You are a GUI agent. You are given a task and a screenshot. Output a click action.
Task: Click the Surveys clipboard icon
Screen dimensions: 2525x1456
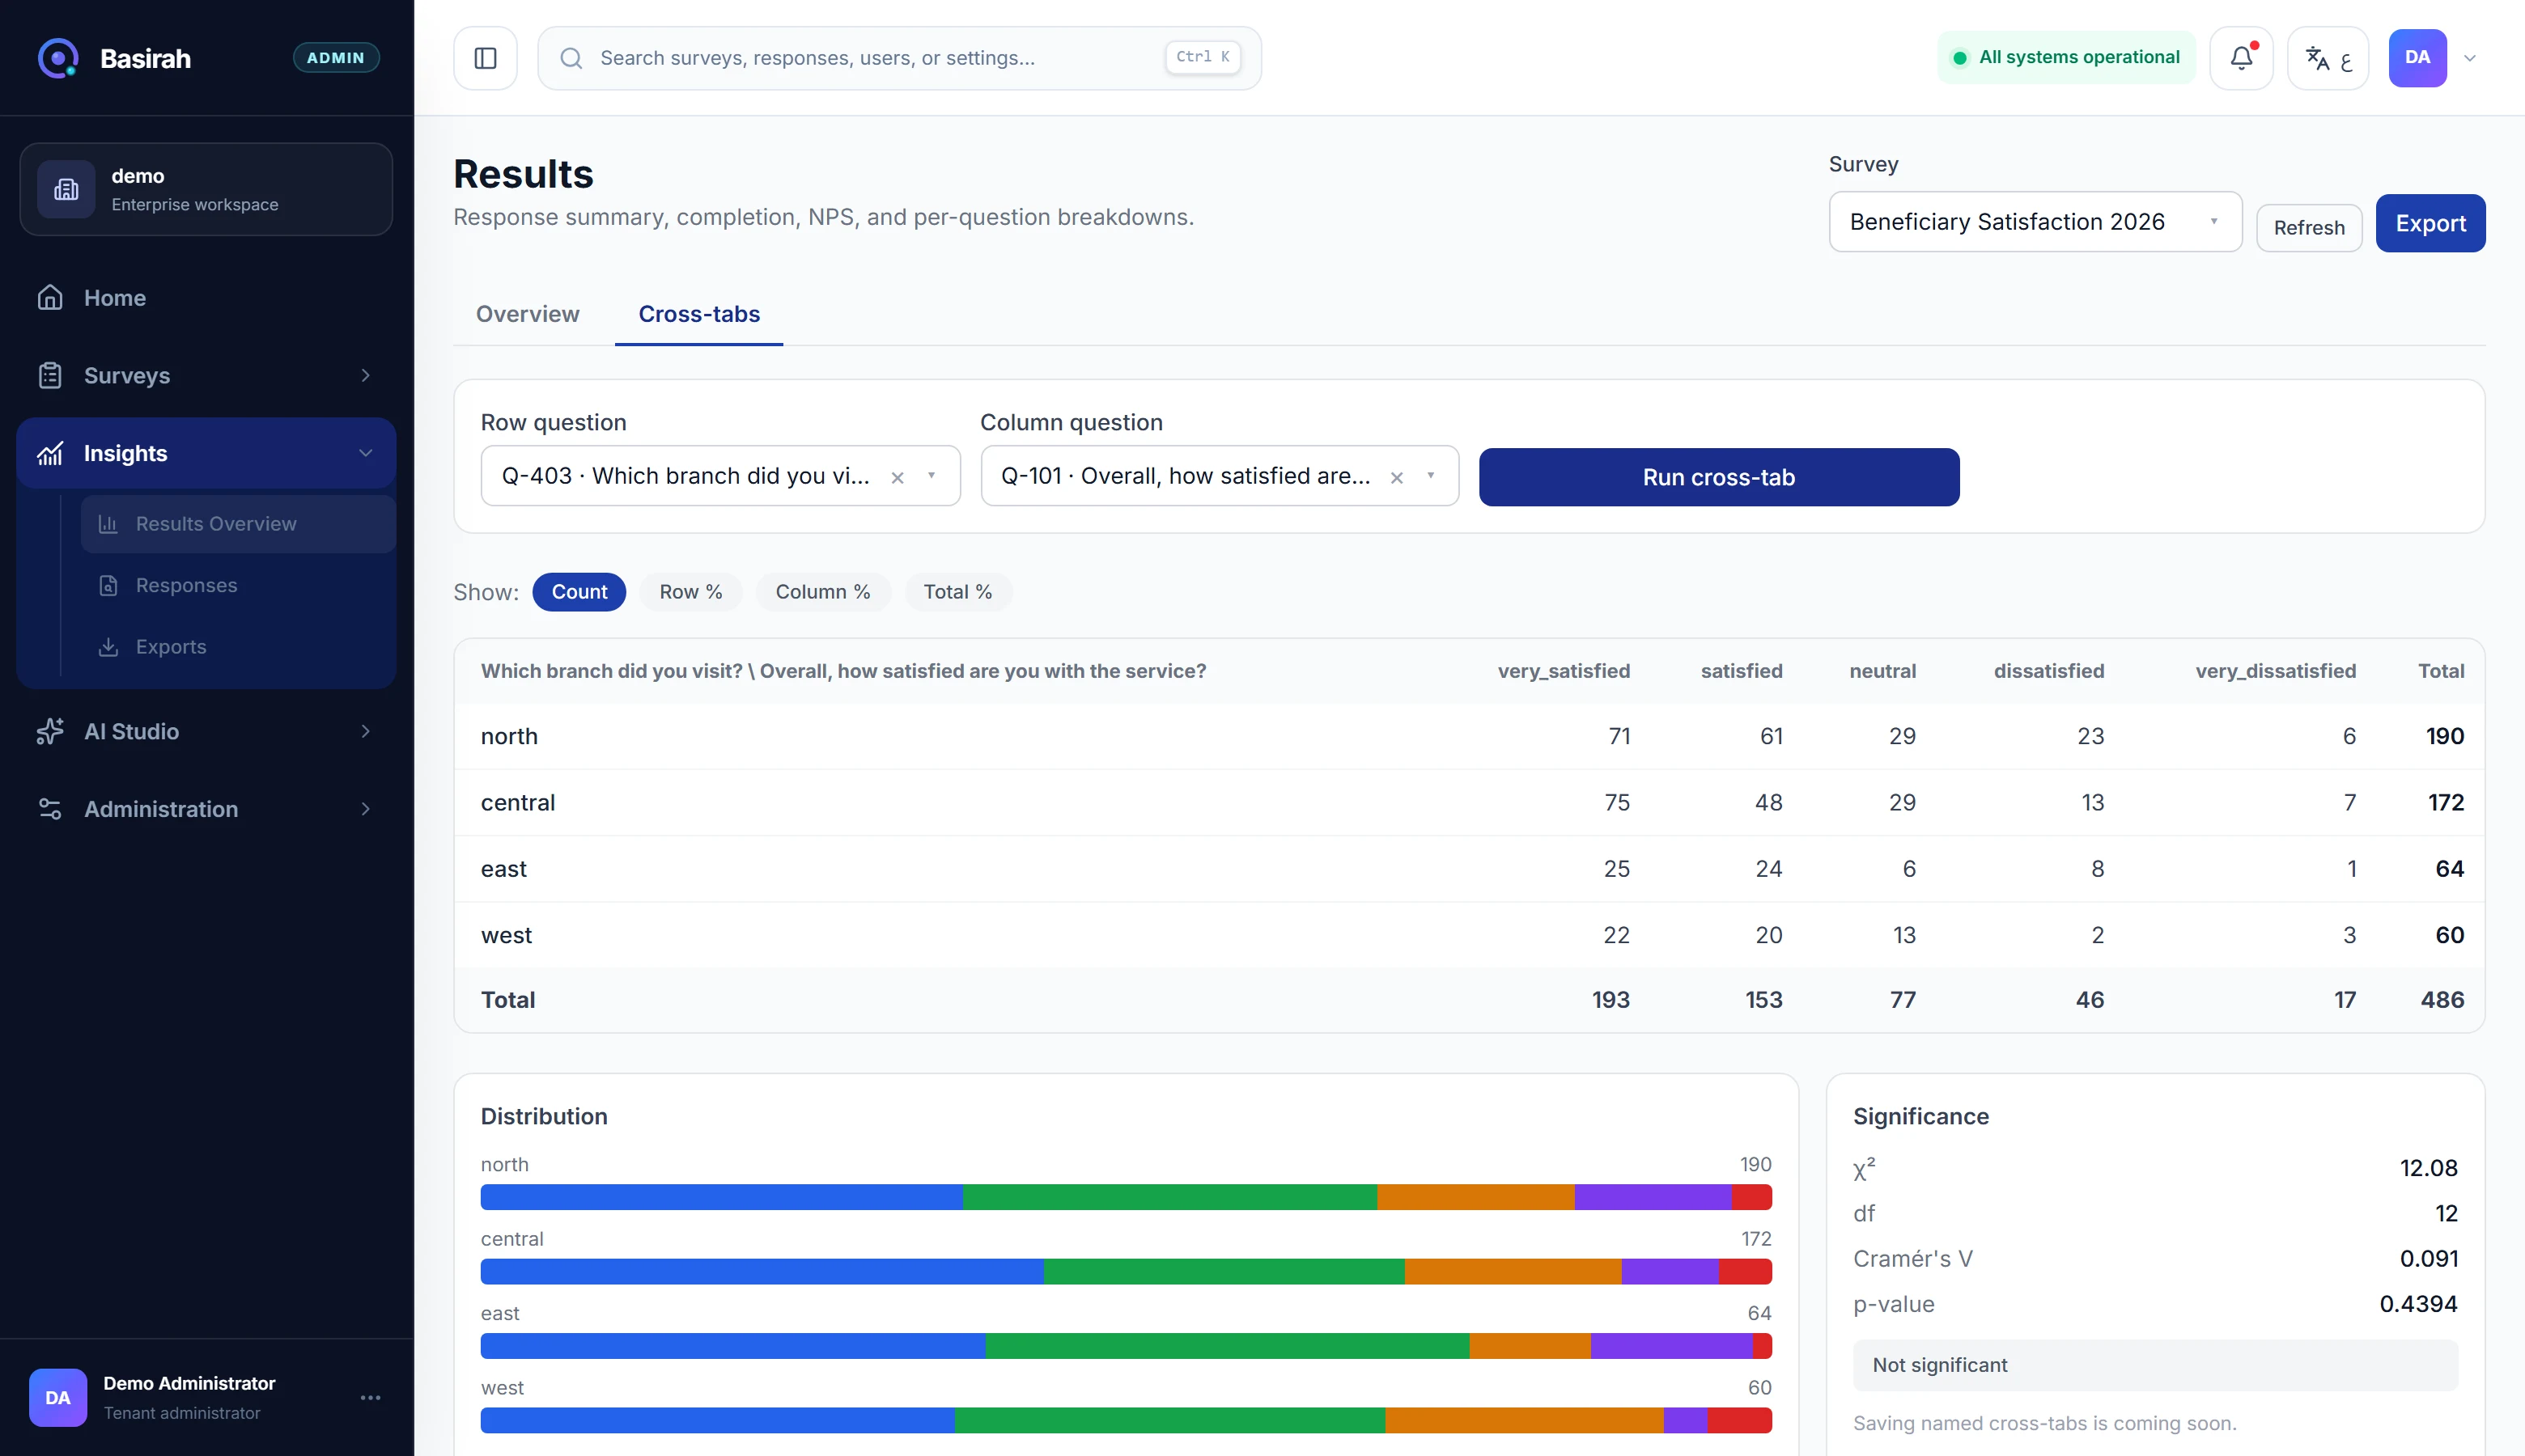[50, 376]
